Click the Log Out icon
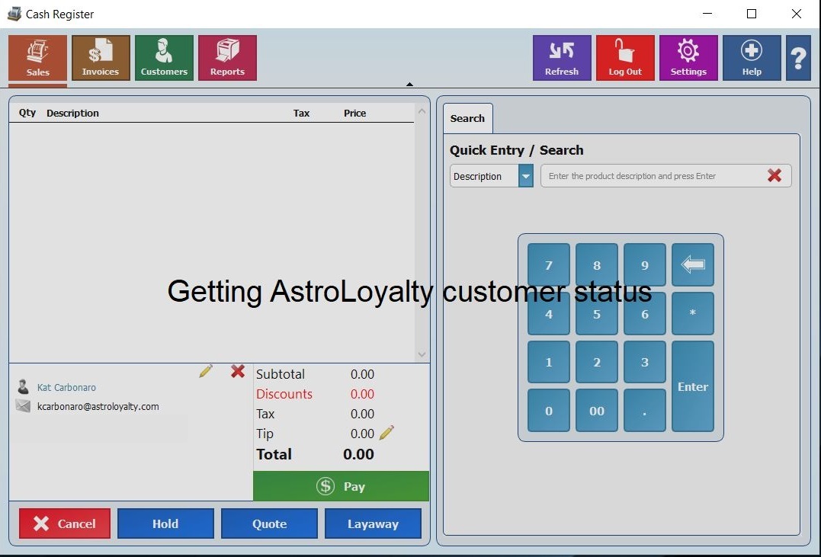Viewport: 821px width, 557px height. [625, 58]
